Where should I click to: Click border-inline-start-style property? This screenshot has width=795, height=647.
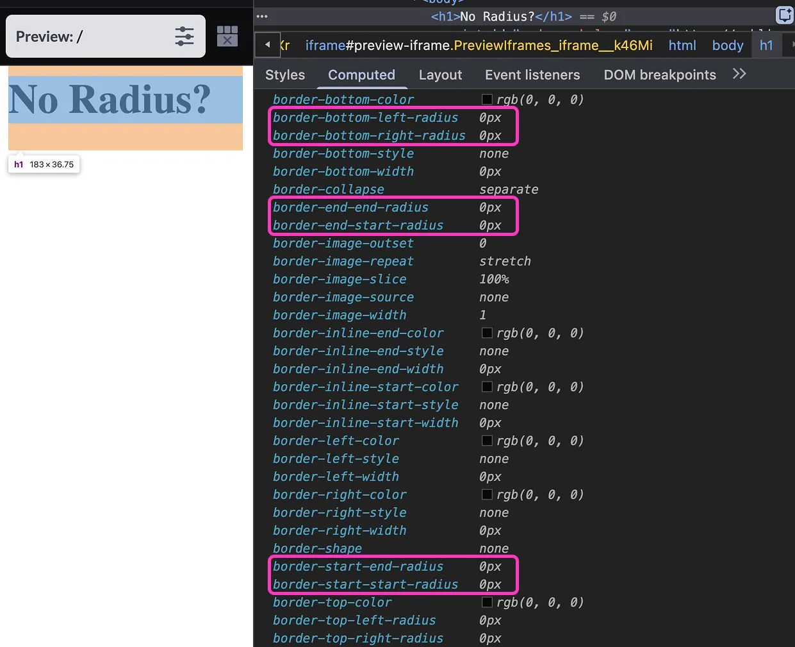pos(366,405)
